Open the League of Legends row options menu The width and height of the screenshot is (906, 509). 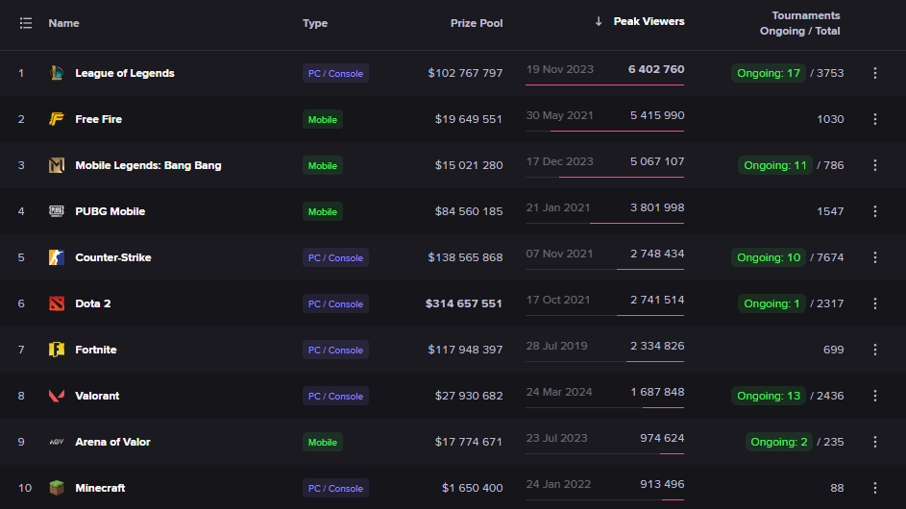[875, 73]
